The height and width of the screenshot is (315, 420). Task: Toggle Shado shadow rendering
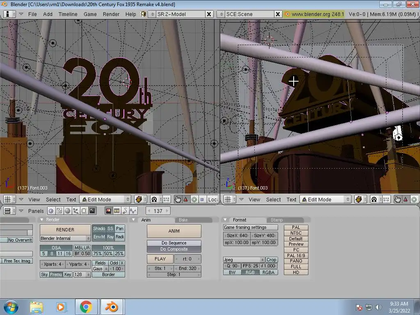pos(99,228)
